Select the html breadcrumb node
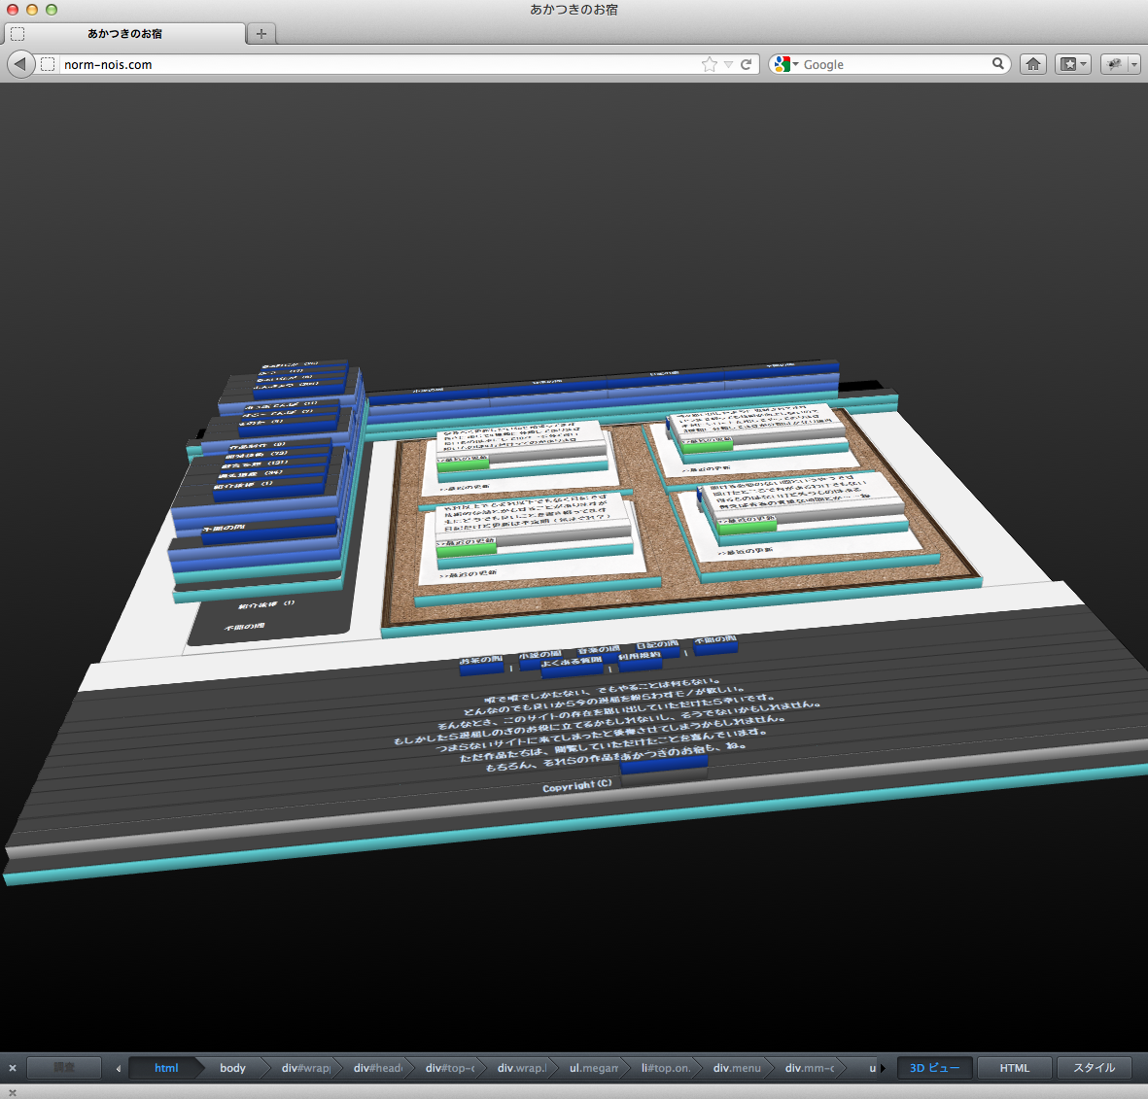The height and width of the screenshot is (1099, 1148). (166, 1068)
